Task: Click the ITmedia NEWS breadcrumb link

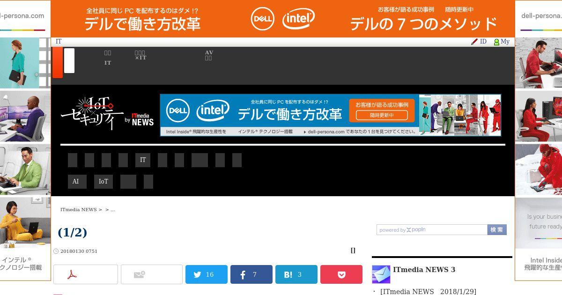Action: (x=78, y=210)
